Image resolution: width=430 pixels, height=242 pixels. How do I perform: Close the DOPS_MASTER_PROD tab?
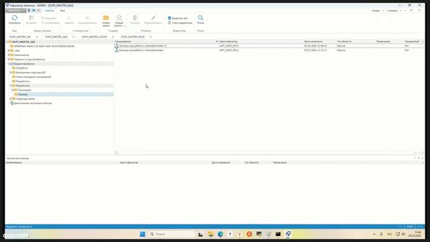(x=150, y=37)
